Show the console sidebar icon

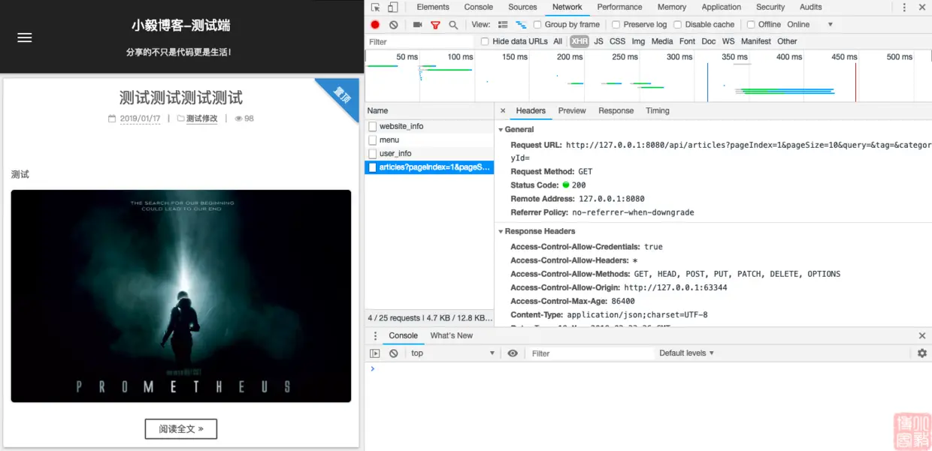coord(375,353)
